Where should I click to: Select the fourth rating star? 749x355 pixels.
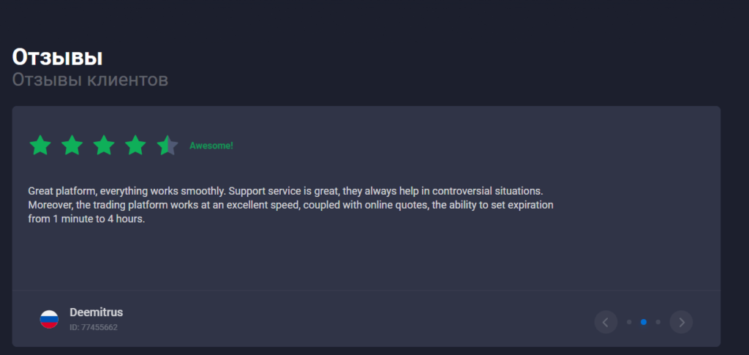point(135,145)
